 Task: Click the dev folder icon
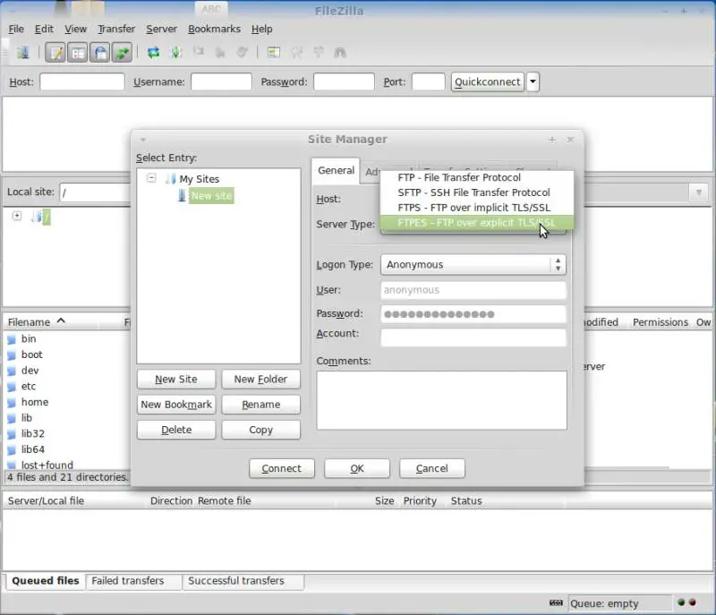point(12,371)
